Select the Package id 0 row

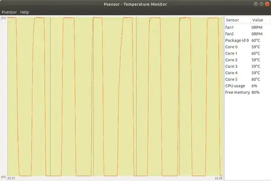pyautogui.click(x=247, y=41)
